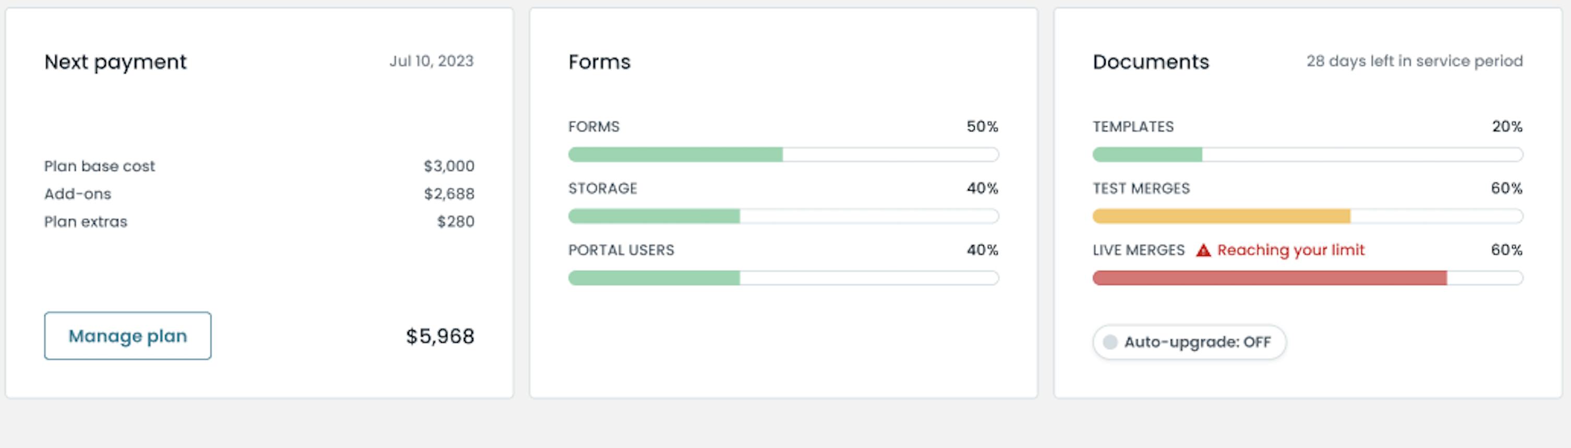Click the Jul 10, 2023 payment date
Viewport: 1571px width, 448px height.
tap(431, 61)
